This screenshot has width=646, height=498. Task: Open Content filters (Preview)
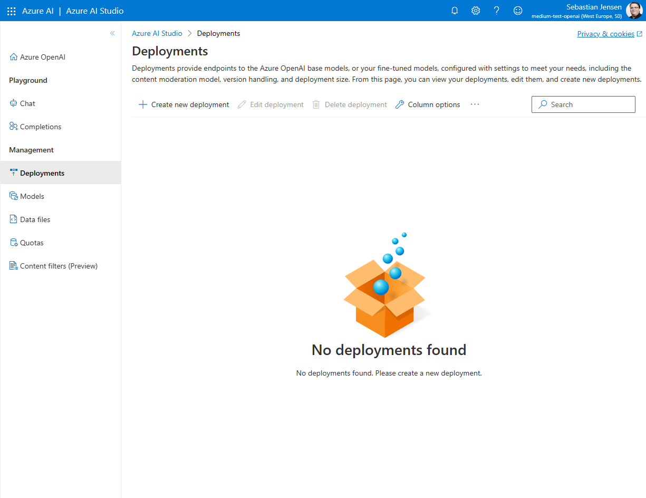click(59, 266)
